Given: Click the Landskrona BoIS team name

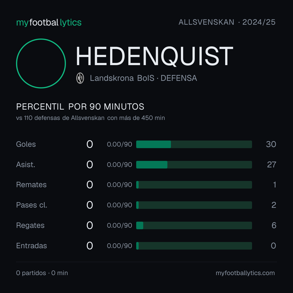Looking at the screenshot, I should (122, 78).
